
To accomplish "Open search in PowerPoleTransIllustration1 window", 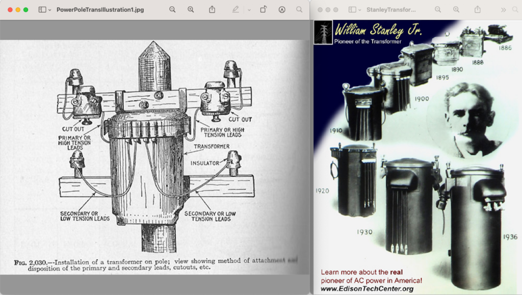I will click(299, 9).
